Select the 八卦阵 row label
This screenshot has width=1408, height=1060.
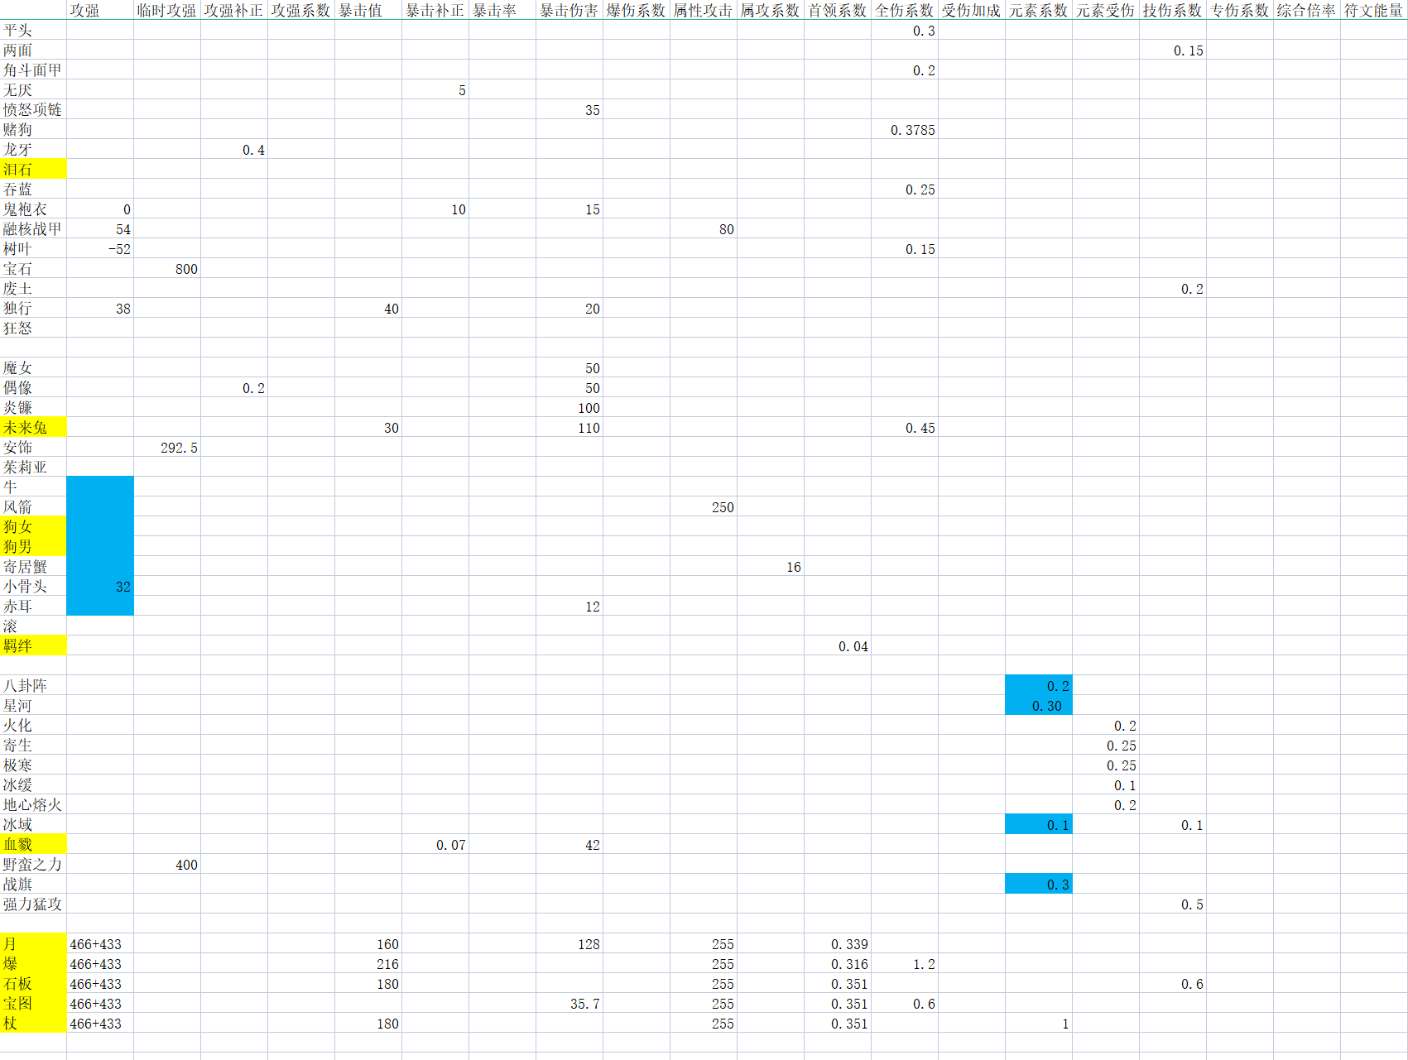click(x=33, y=685)
